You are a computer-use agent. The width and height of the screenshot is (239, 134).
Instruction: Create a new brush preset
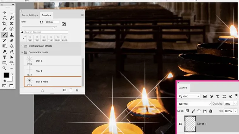point(71,90)
